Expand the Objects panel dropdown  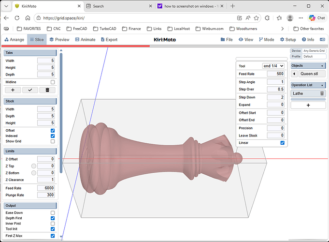(322, 66)
